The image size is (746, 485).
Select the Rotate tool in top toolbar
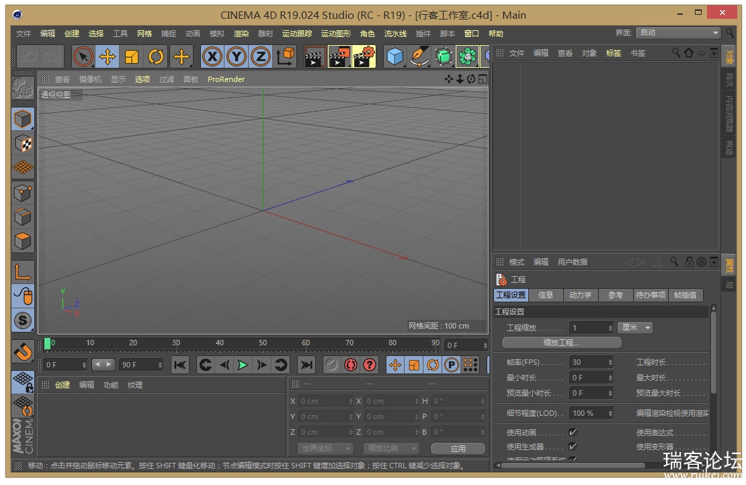point(156,56)
